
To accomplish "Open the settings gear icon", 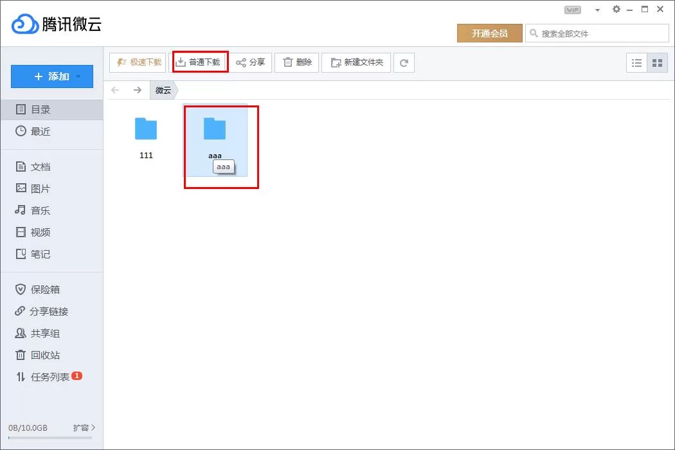I will tap(616, 9).
